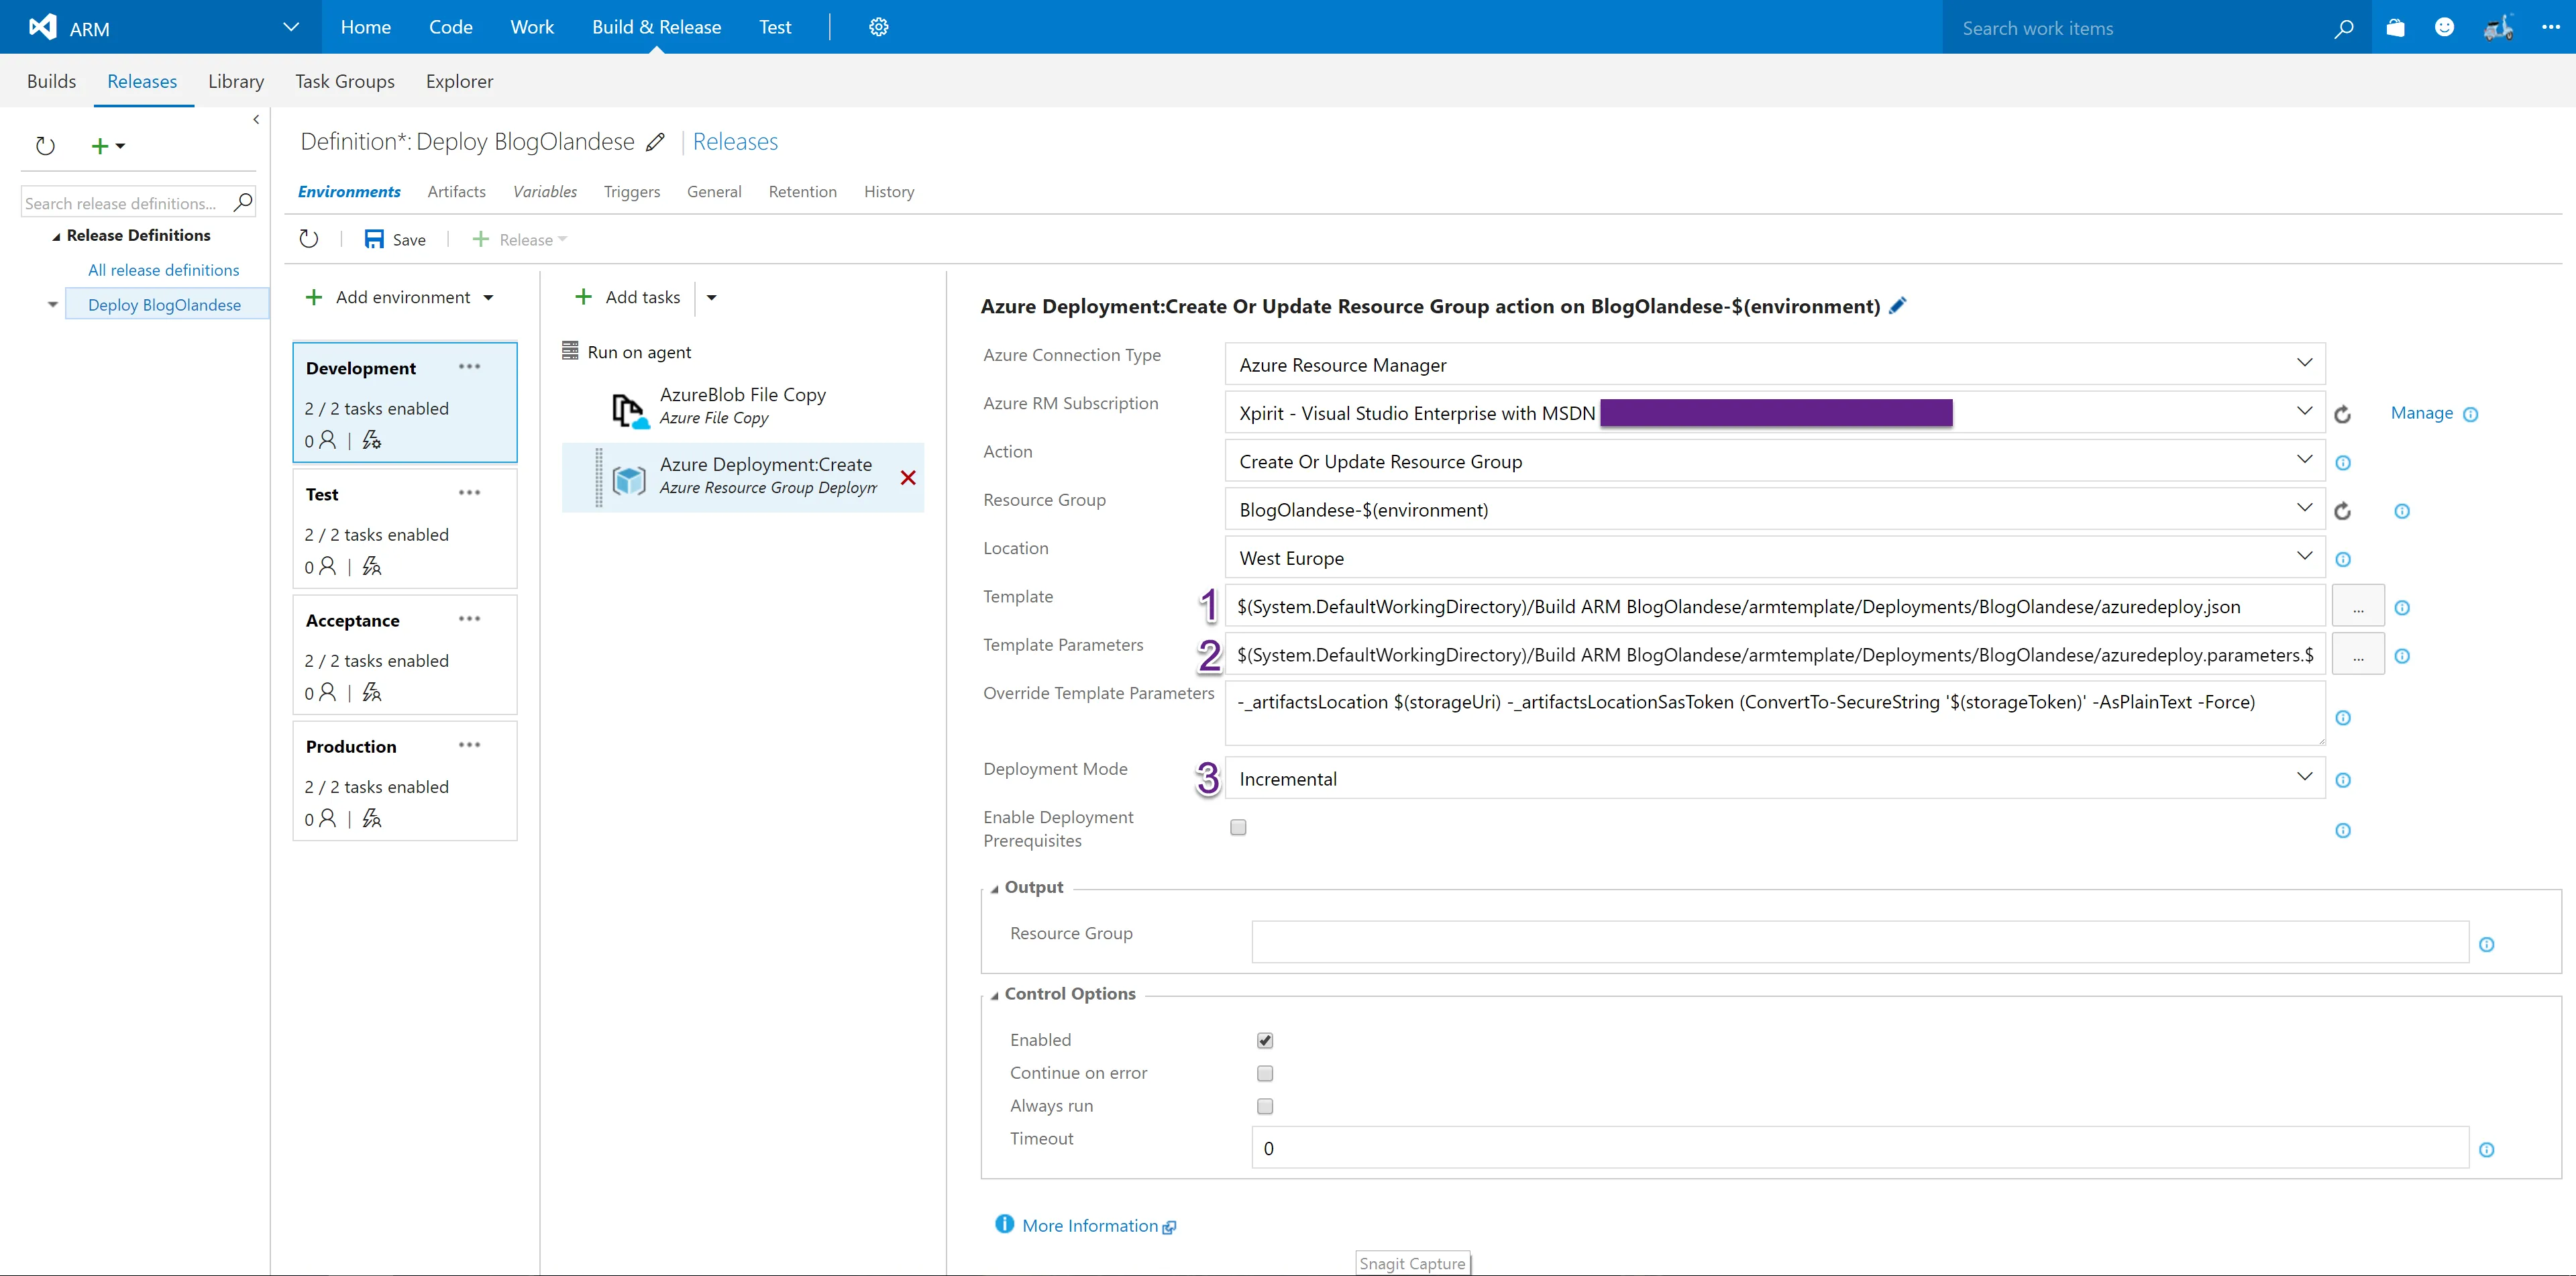Refresh the Resource Group list
The image size is (2576, 1276).
(2342, 511)
